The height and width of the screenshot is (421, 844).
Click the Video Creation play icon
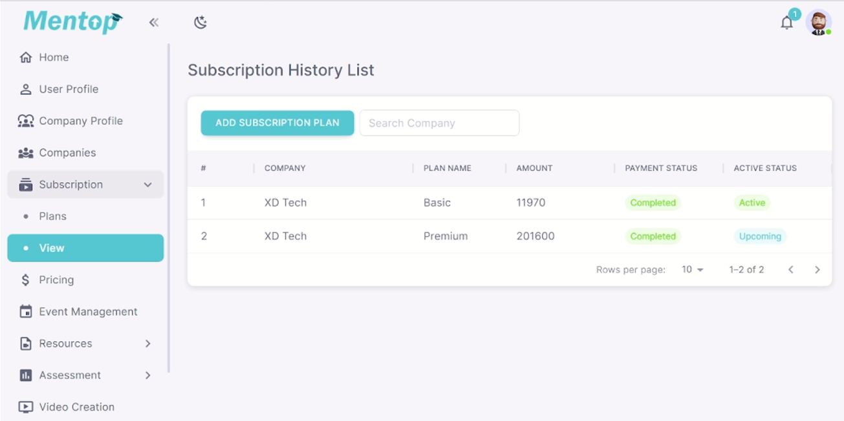[26, 407]
